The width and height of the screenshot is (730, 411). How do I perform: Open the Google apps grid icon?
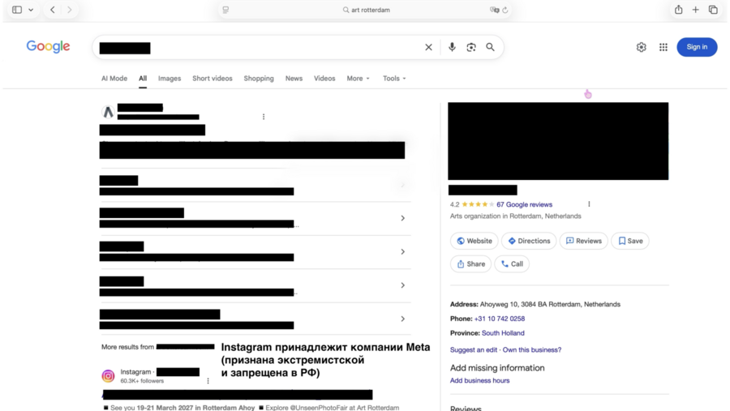pos(663,47)
